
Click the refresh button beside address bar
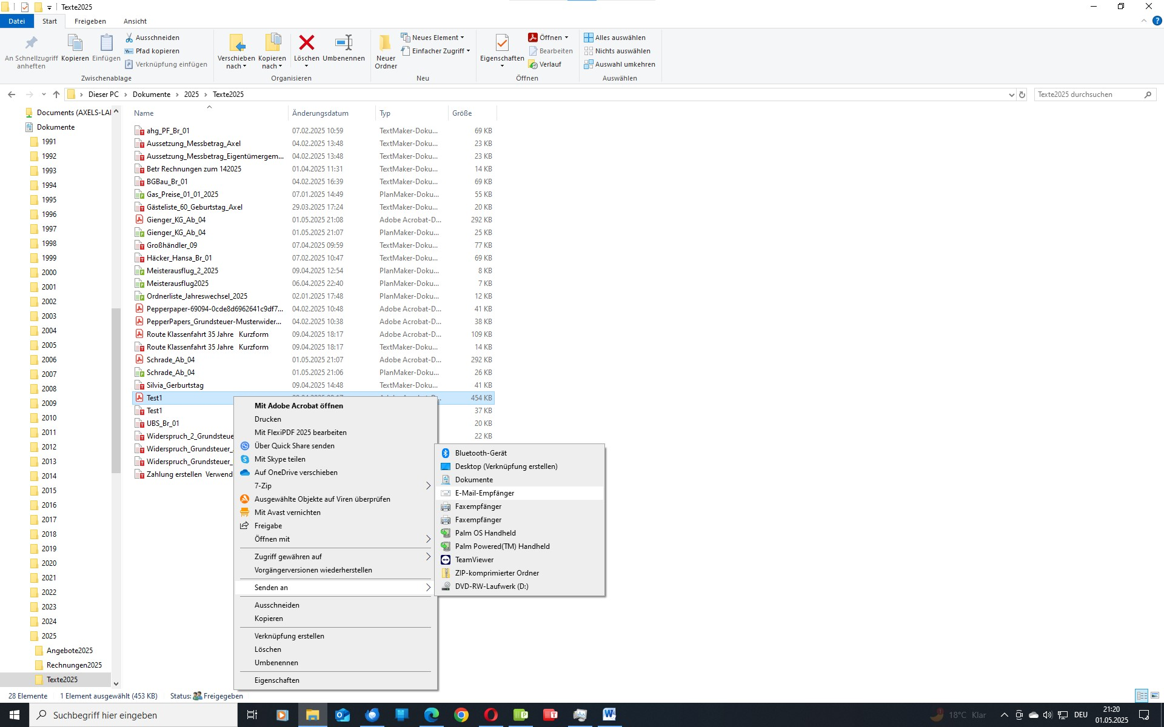tap(1022, 95)
